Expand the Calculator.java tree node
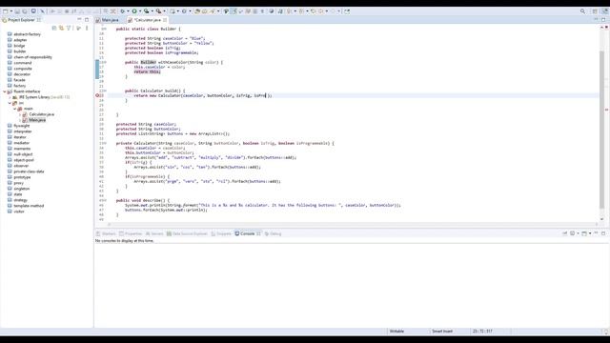This screenshot has height=343, width=610. pos(20,114)
